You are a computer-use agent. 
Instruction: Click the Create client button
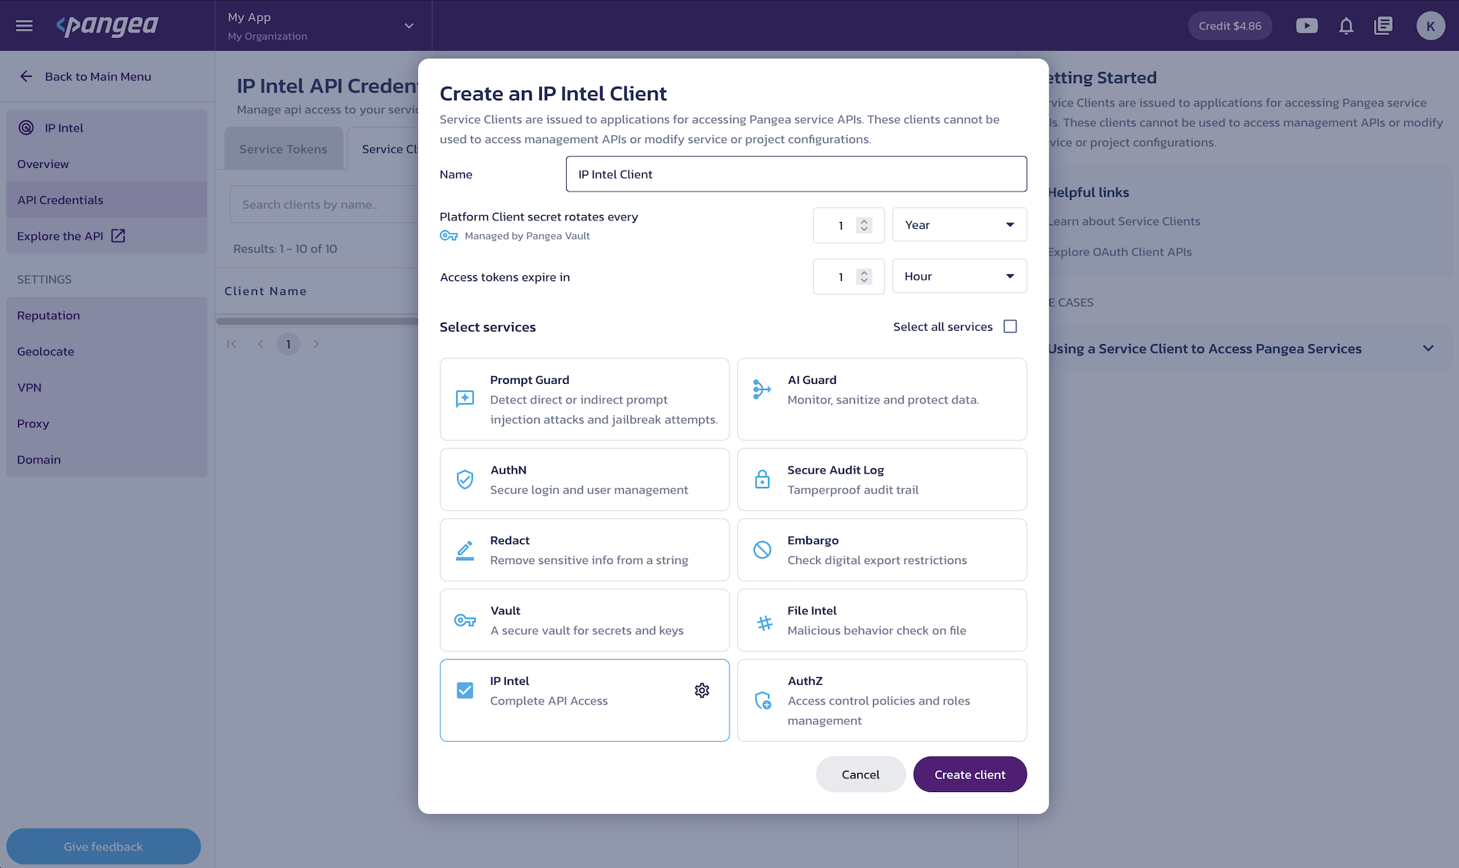970,774
